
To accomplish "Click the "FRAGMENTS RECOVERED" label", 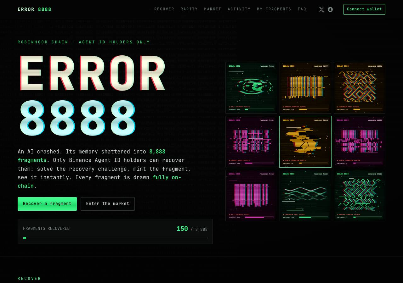I will point(46,229).
